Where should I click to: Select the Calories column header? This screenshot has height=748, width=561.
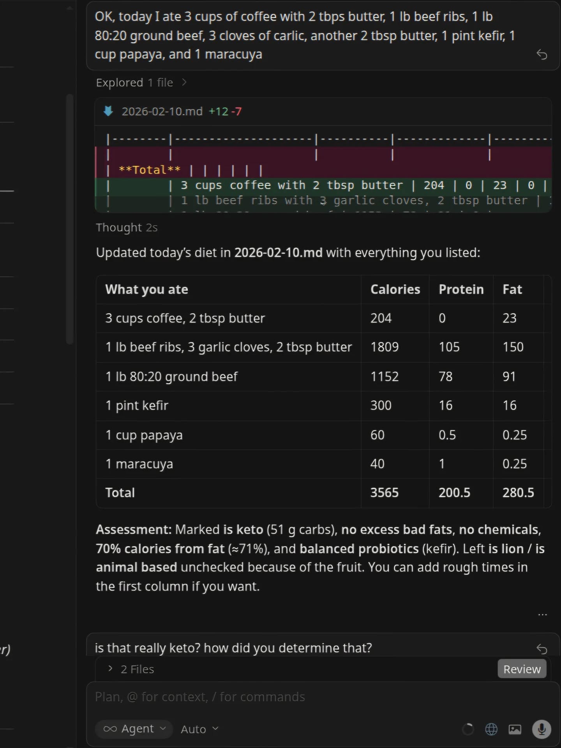coord(395,289)
